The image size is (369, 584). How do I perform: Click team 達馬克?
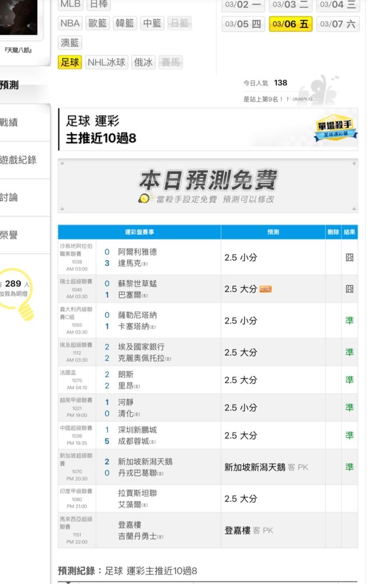pyautogui.click(x=130, y=263)
